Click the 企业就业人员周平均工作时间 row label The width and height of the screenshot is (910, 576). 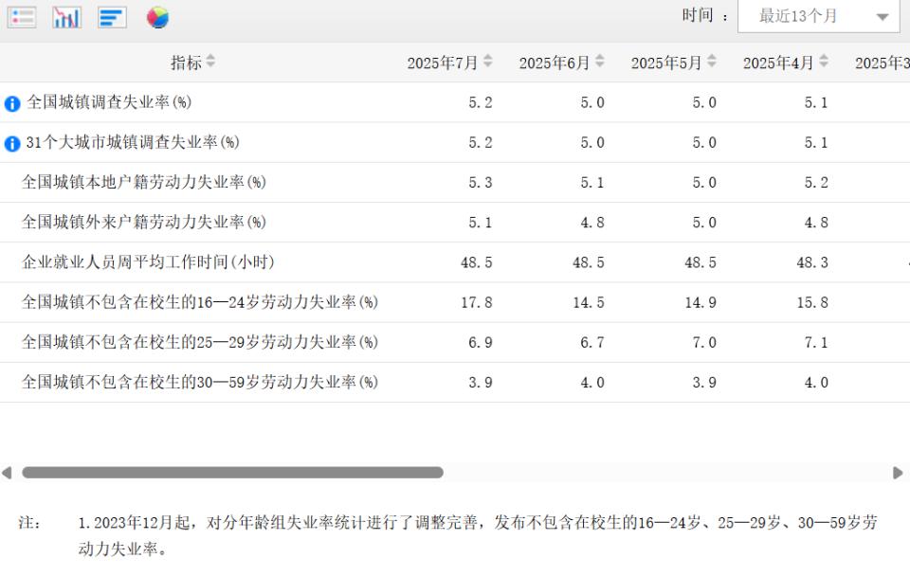pyautogui.click(x=148, y=261)
